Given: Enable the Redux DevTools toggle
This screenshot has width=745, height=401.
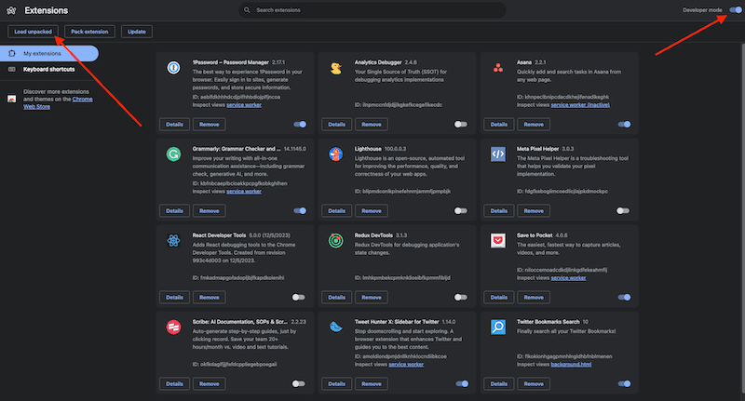Looking at the screenshot, I should click(x=461, y=297).
